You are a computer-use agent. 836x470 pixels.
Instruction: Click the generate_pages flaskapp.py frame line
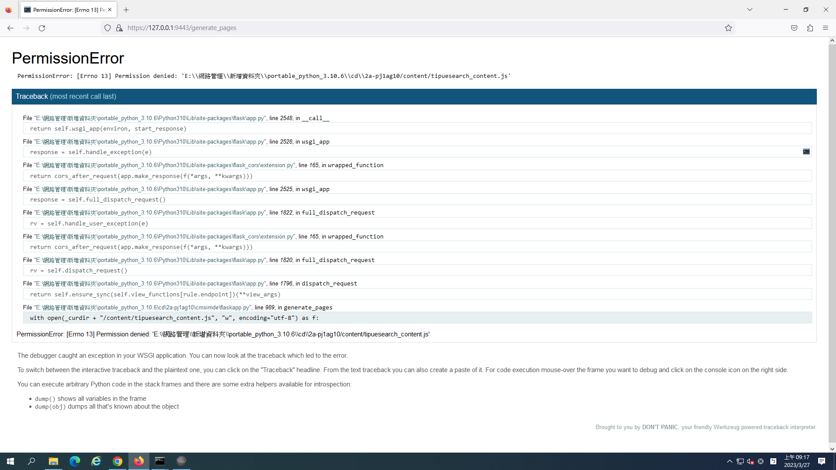pyautogui.click(x=178, y=307)
